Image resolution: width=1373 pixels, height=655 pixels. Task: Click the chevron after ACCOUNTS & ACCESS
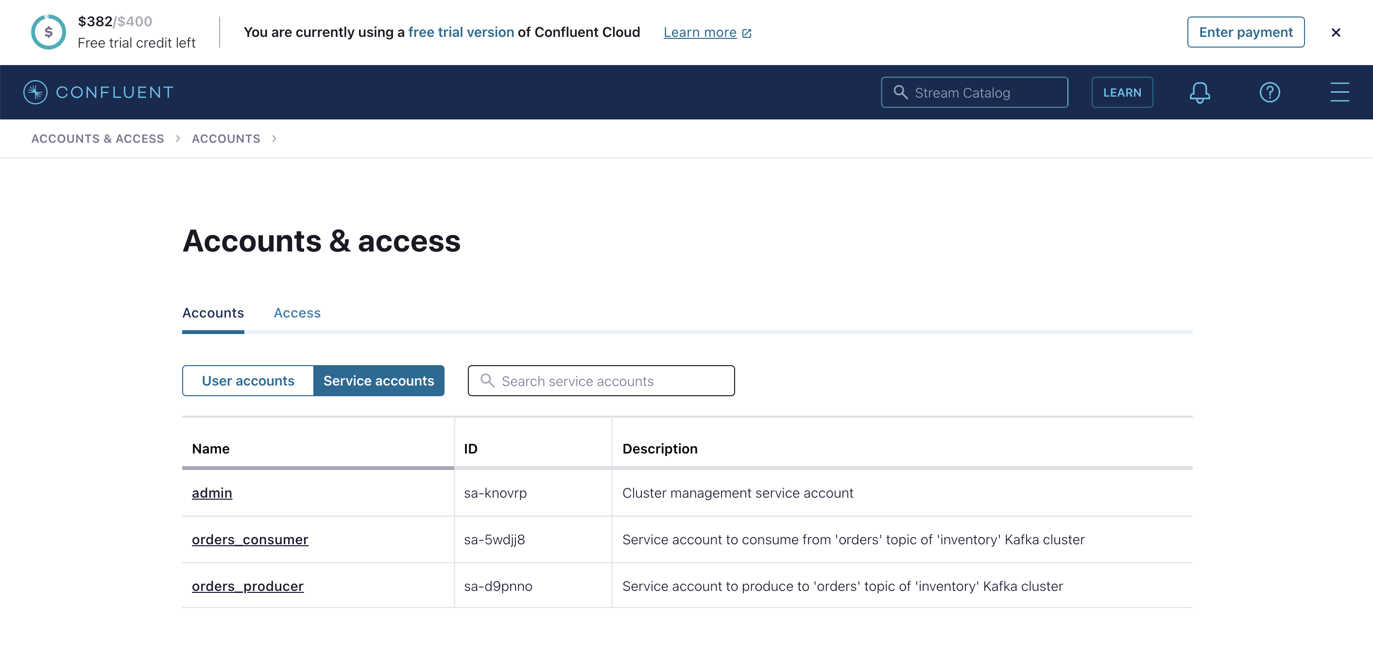coord(178,138)
